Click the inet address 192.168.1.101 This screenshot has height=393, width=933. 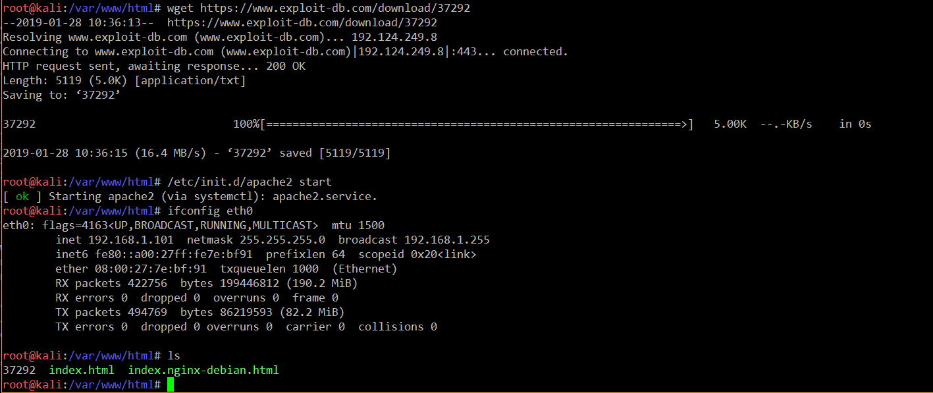tap(131, 240)
